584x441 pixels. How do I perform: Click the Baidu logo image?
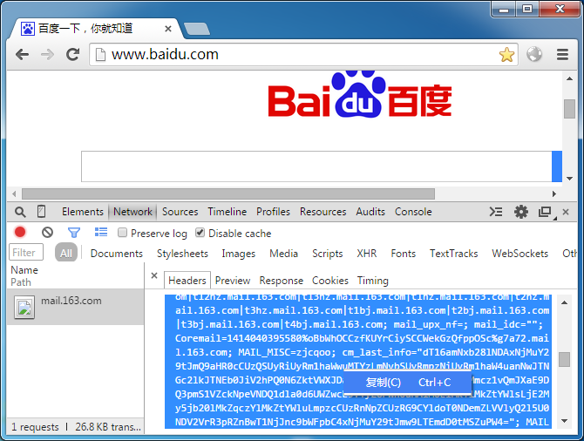[x=360, y=95]
